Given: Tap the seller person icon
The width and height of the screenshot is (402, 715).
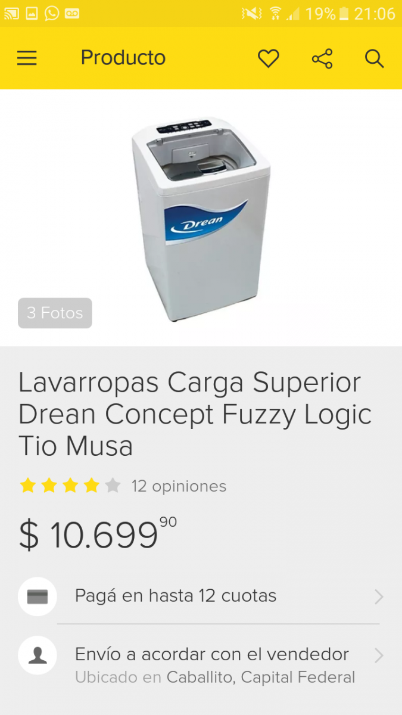Looking at the screenshot, I should point(38,656).
